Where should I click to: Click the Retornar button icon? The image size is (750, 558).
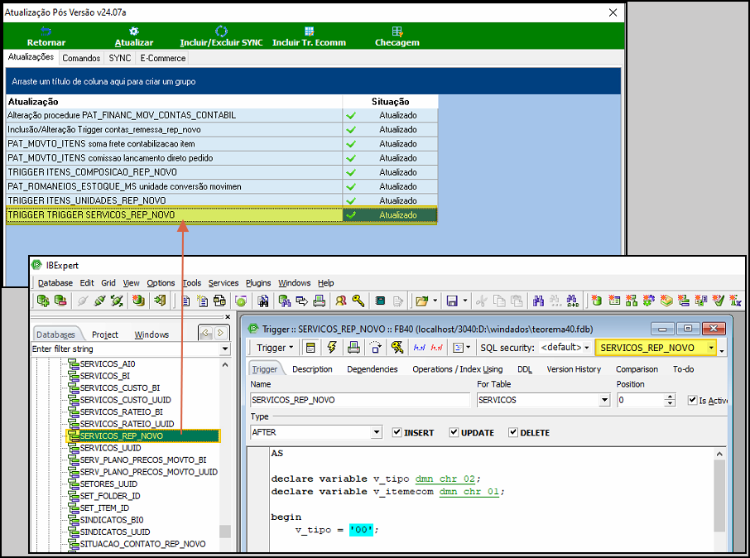coord(46,31)
